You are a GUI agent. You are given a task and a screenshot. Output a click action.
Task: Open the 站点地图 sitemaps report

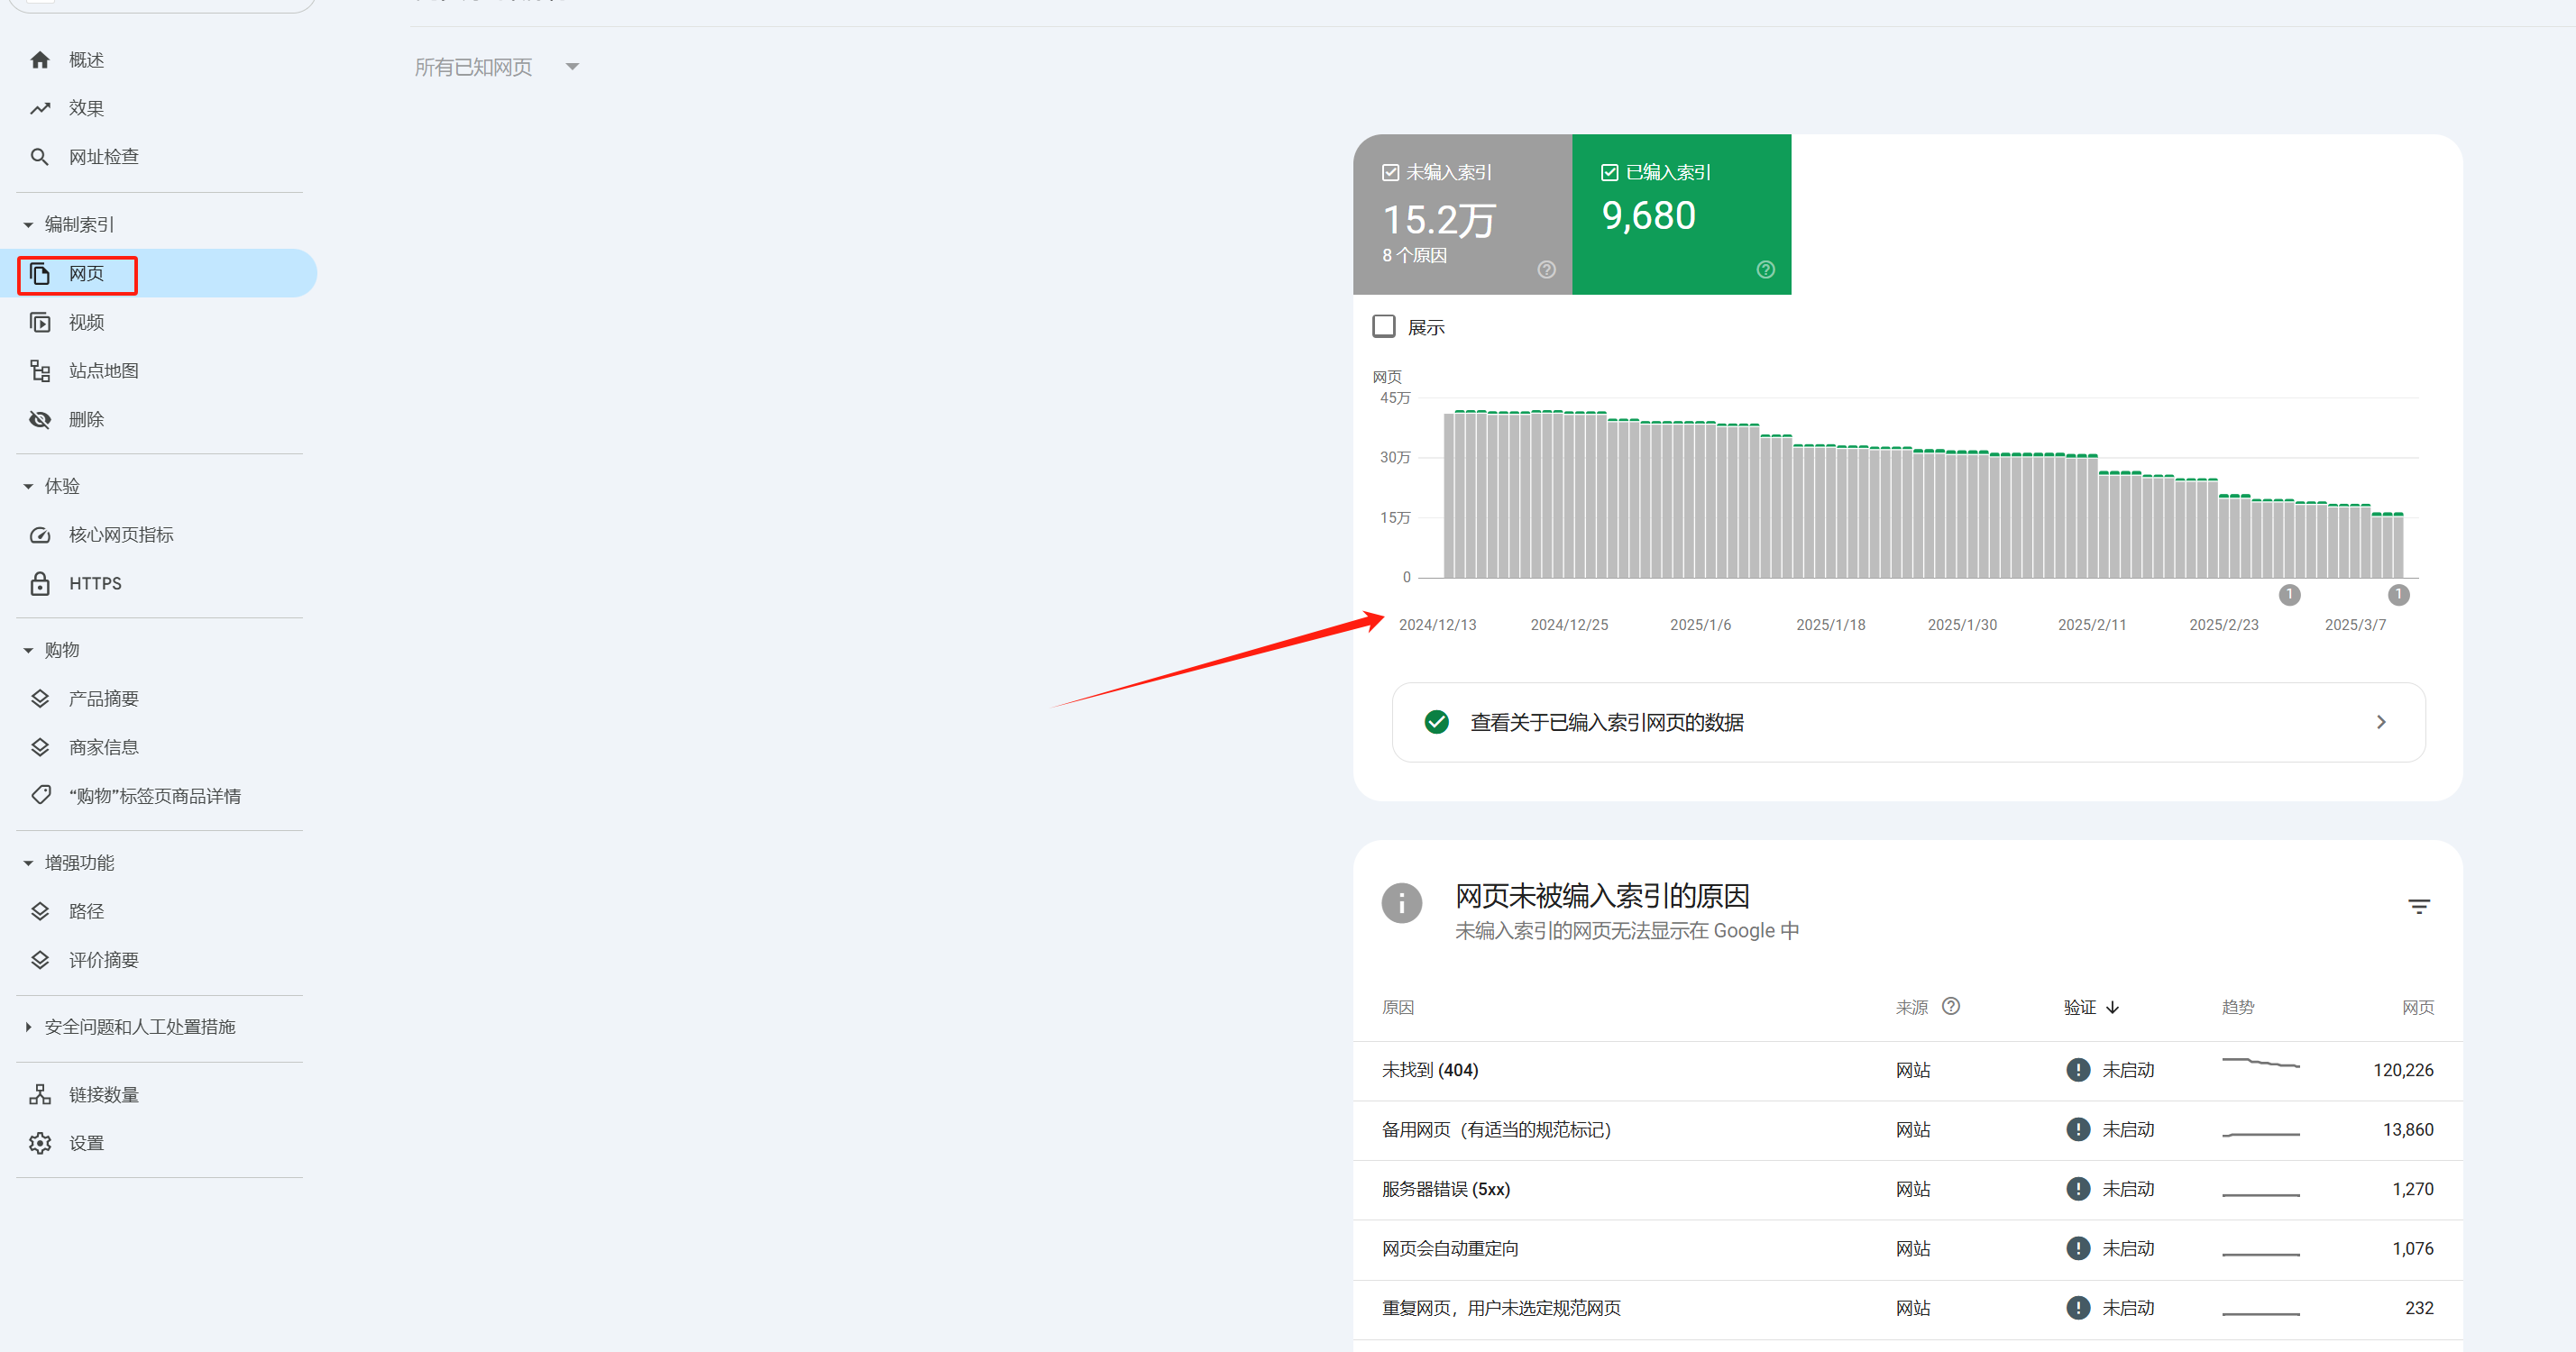point(102,370)
